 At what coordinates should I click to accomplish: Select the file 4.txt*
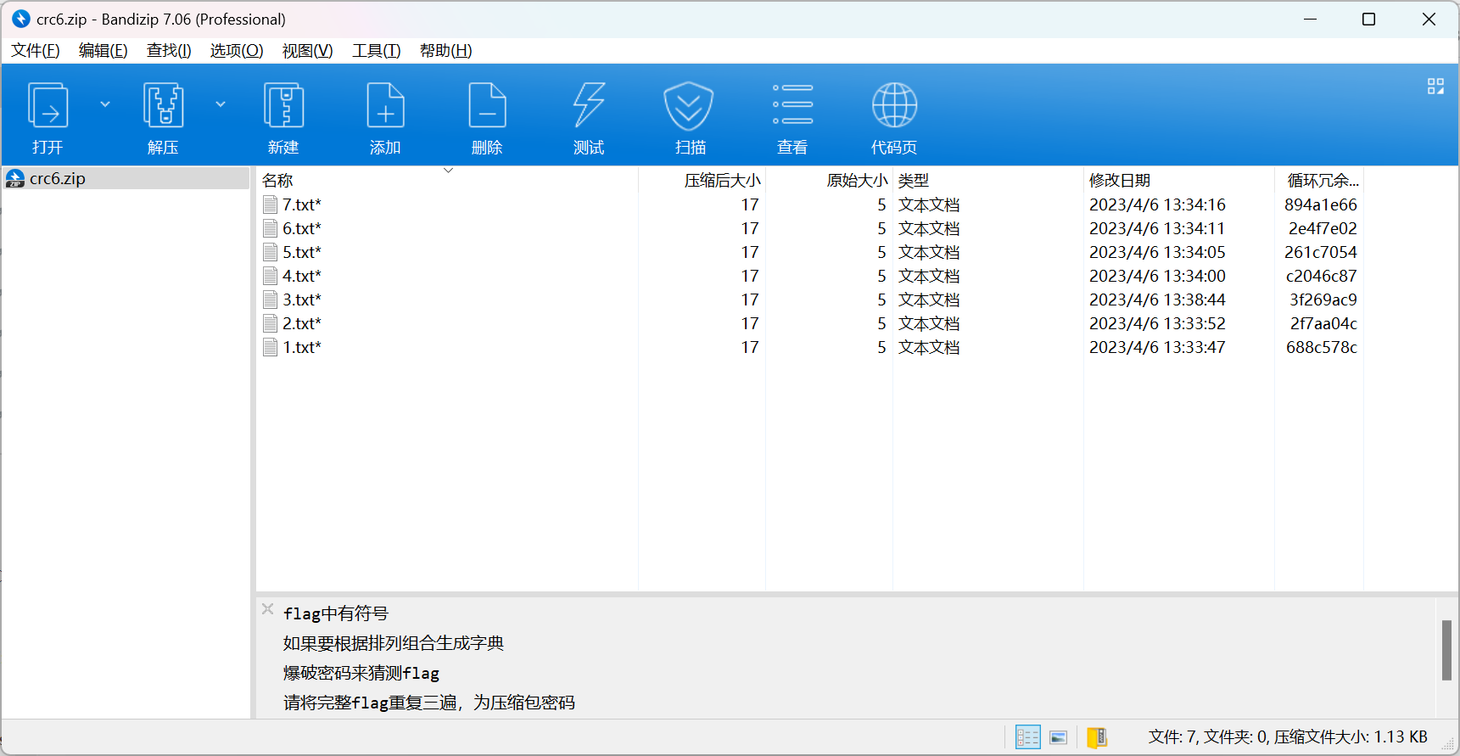click(302, 276)
